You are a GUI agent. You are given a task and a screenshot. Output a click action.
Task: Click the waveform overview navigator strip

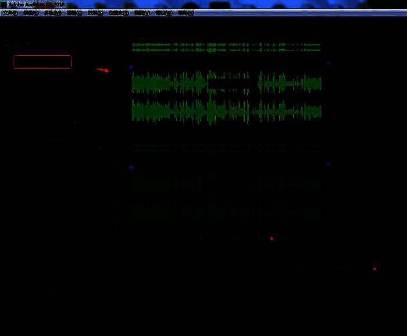point(226,47)
